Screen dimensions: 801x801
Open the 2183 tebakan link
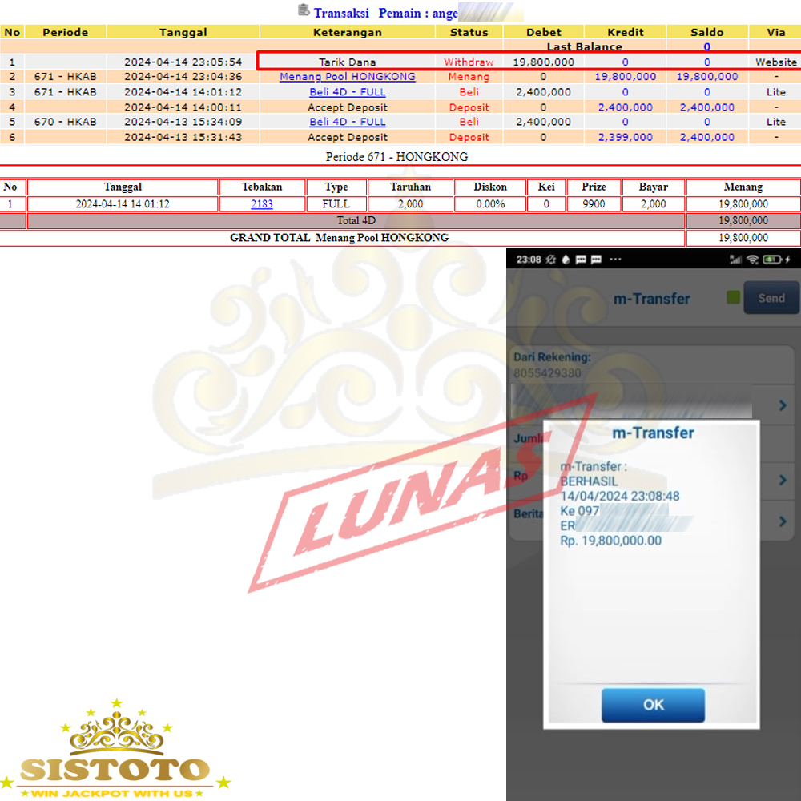tap(261, 204)
